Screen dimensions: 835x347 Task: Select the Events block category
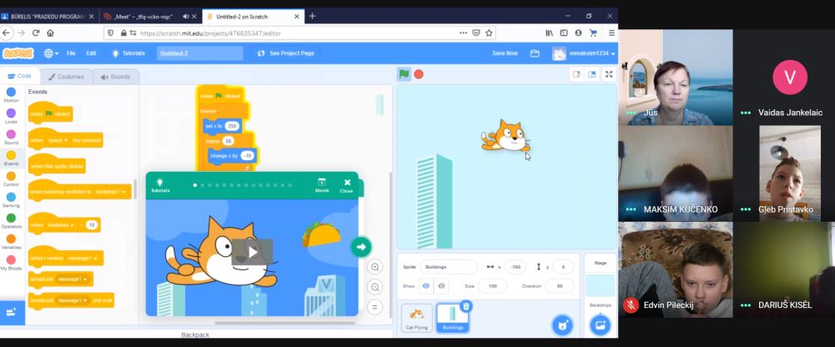pos(11,158)
